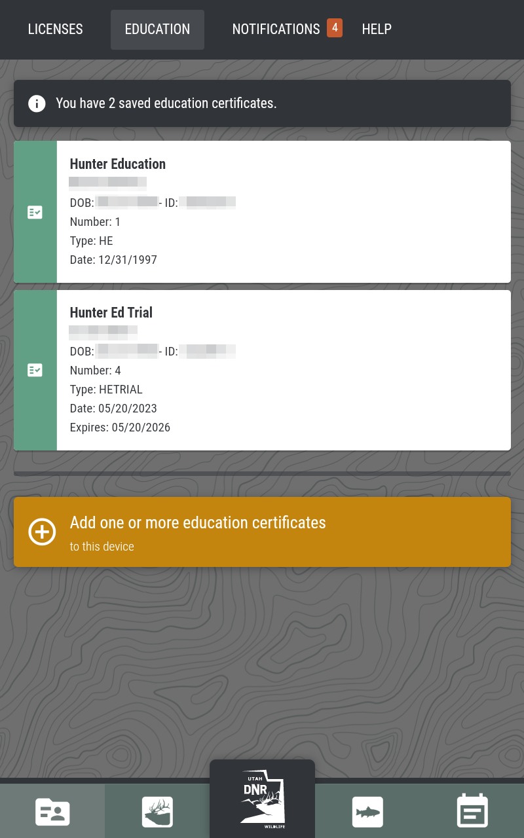Screen dimensions: 524x838
Task: Tap the calendar icon in bottom bar
Action: [472, 812]
